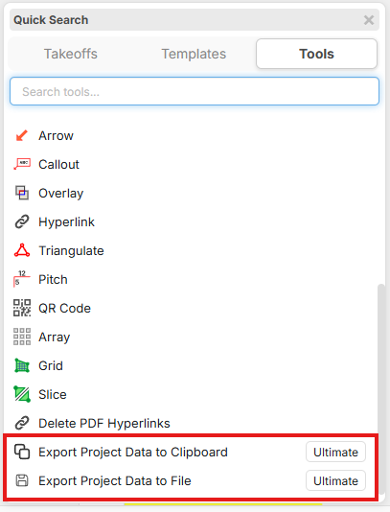
Task: Focus the Search tools input field
Action: coord(195,91)
